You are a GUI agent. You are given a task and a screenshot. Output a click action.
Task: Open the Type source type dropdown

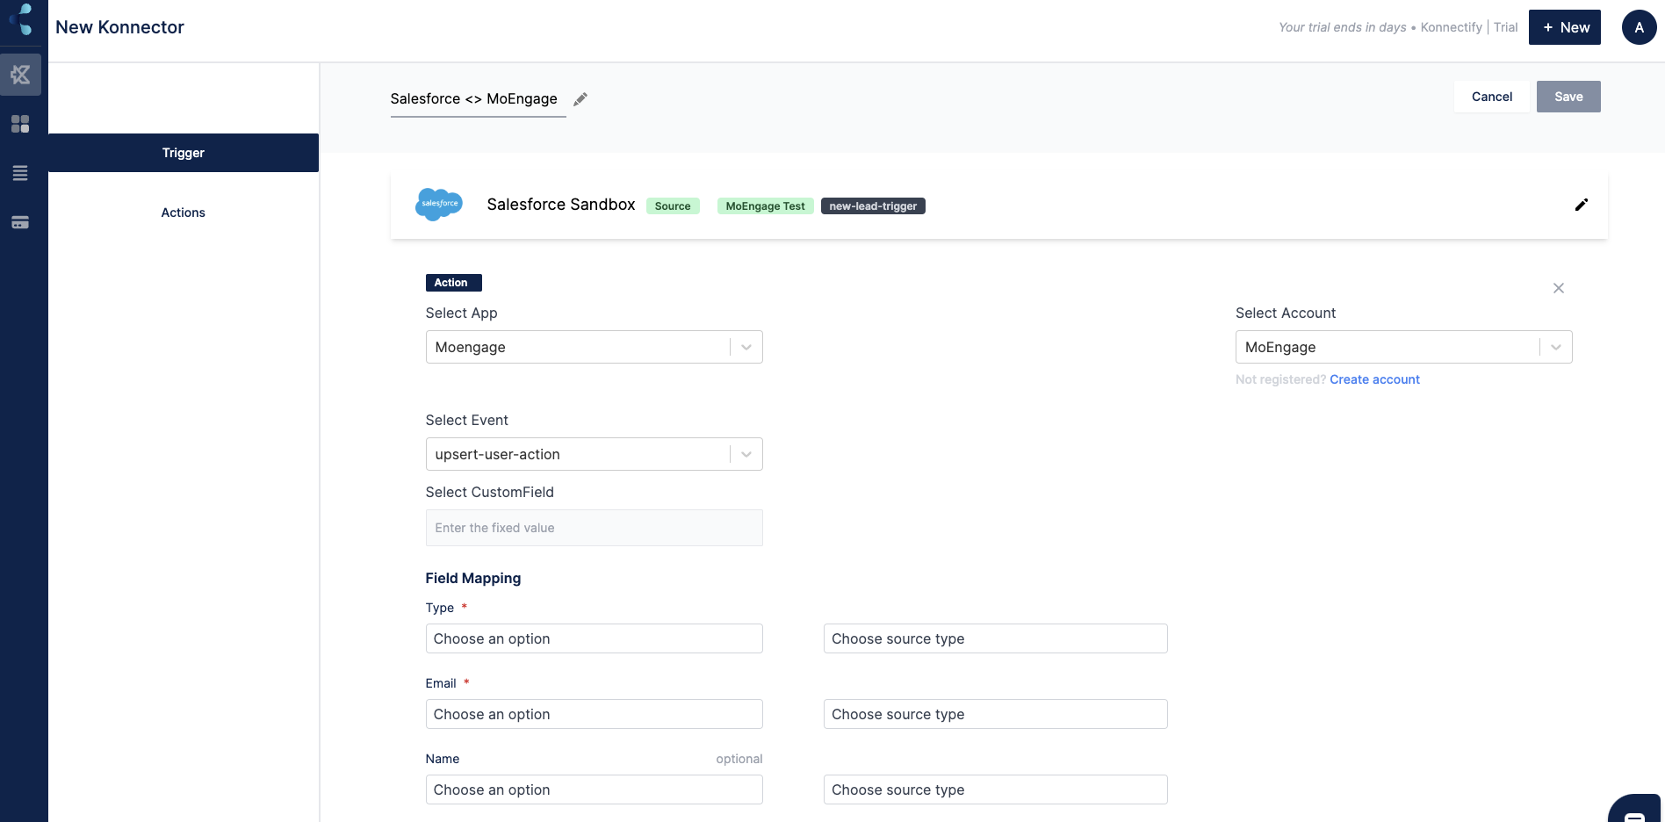[x=996, y=638]
